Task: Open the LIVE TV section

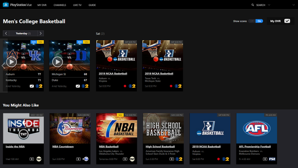Action: (77, 5)
